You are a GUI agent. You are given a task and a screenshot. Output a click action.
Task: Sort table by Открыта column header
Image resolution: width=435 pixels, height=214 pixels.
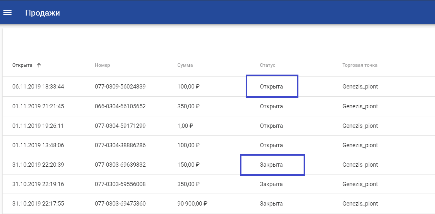coord(22,65)
